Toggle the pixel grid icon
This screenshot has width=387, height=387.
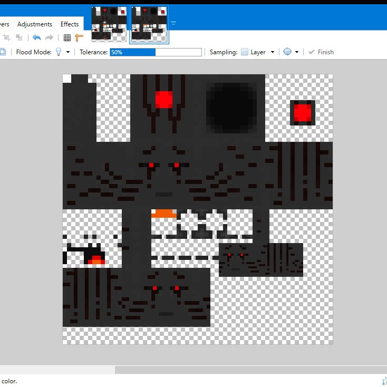point(67,37)
